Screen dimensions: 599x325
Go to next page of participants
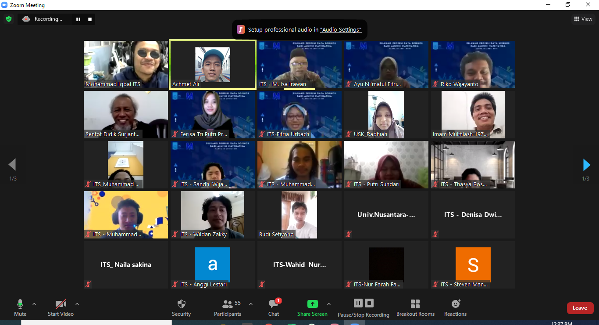pyautogui.click(x=586, y=165)
